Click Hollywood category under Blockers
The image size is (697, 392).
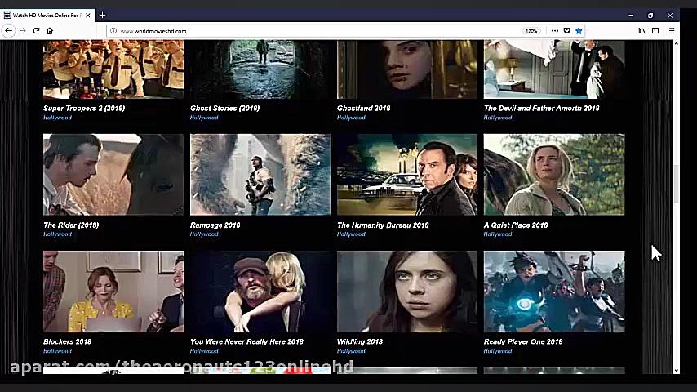coord(57,351)
